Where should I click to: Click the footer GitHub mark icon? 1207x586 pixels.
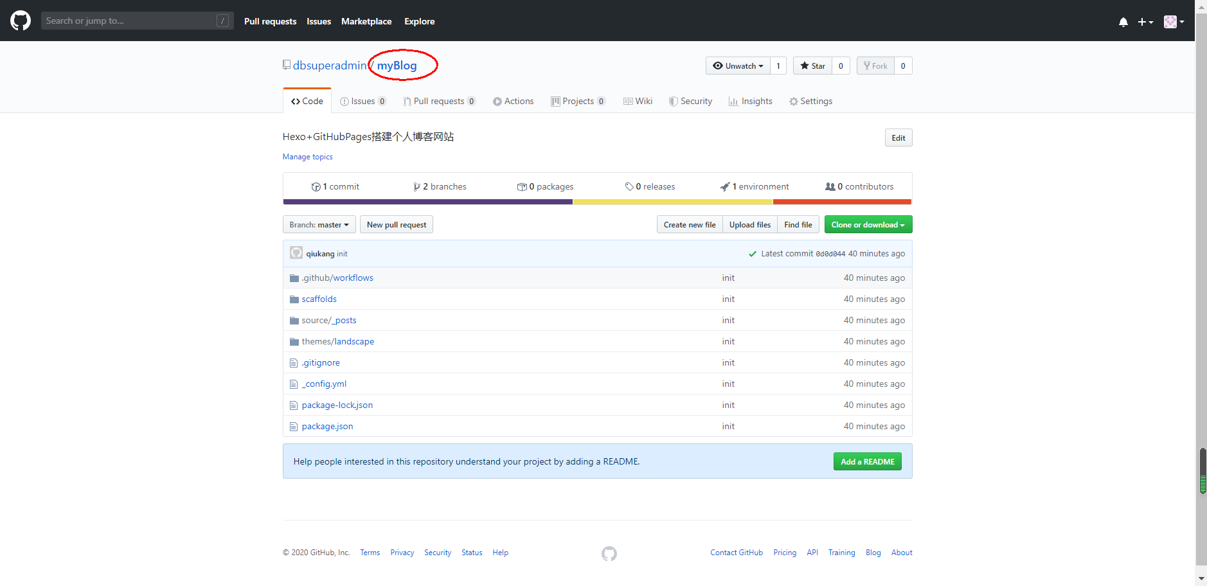coord(609,553)
